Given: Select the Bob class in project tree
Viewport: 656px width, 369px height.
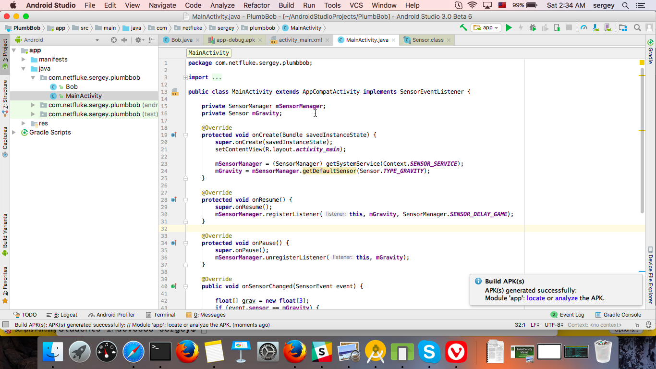Looking at the screenshot, I should pos(72,87).
